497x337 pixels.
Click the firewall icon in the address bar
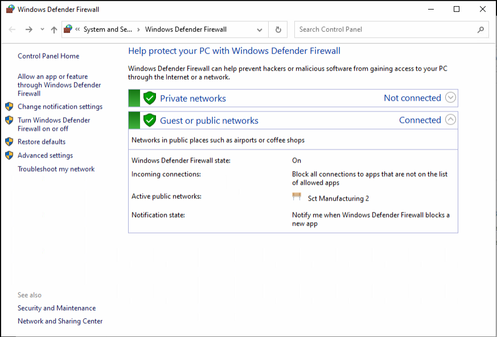pos(68,29)
